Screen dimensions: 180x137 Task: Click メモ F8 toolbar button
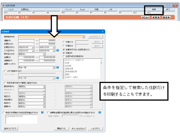click(x=111, y=10)
